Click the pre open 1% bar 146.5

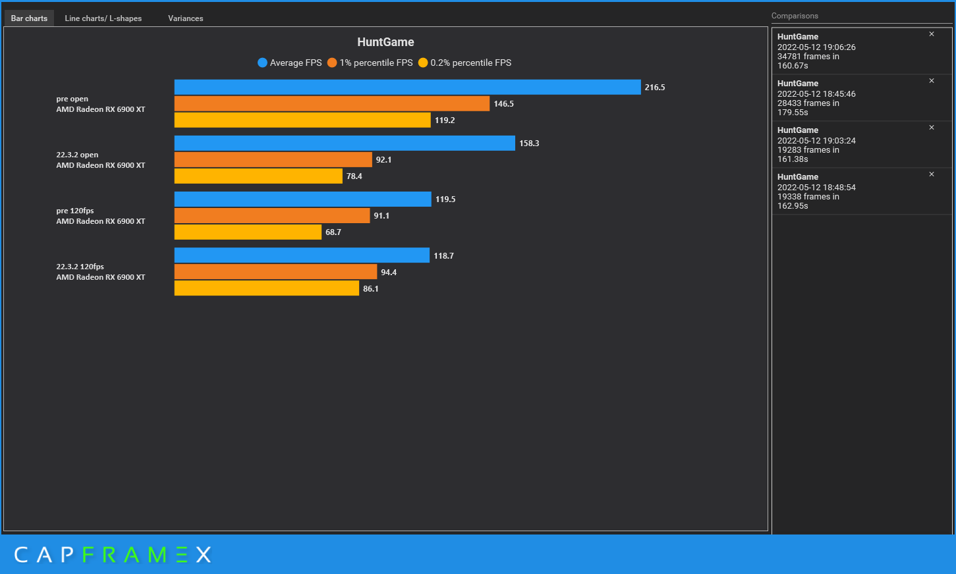pos(332,103)
